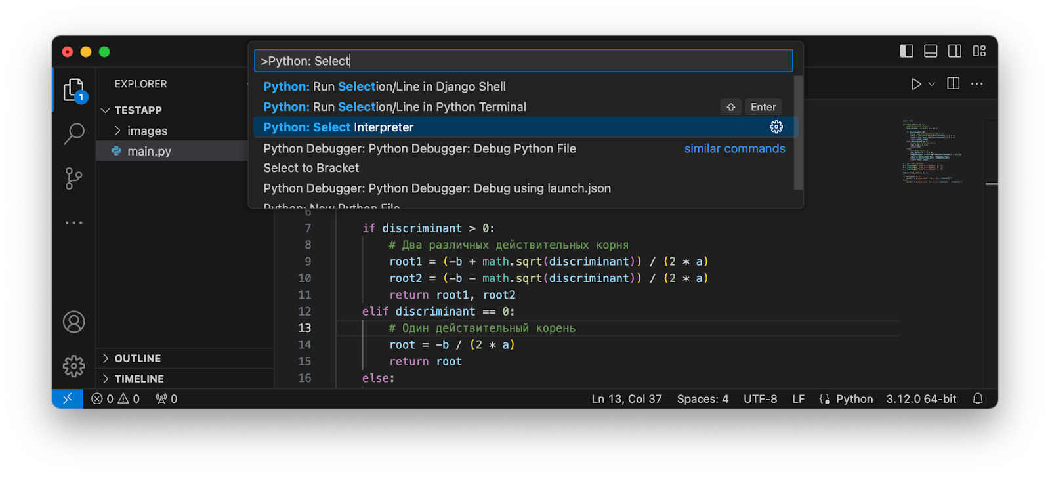
Task: Open the Explorer view in activity bar
Action: 73,90
